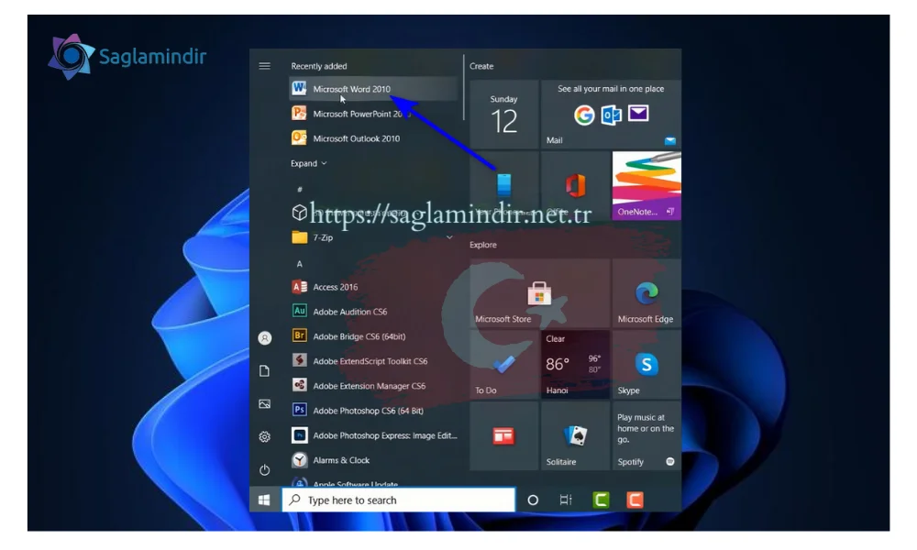Open the user account icon in Start sidebar
Viewport: 917px width, 550px height.
(264, 338)
